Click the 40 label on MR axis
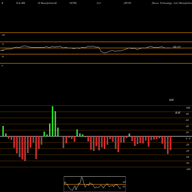The image size is (192, 192). 187,126
